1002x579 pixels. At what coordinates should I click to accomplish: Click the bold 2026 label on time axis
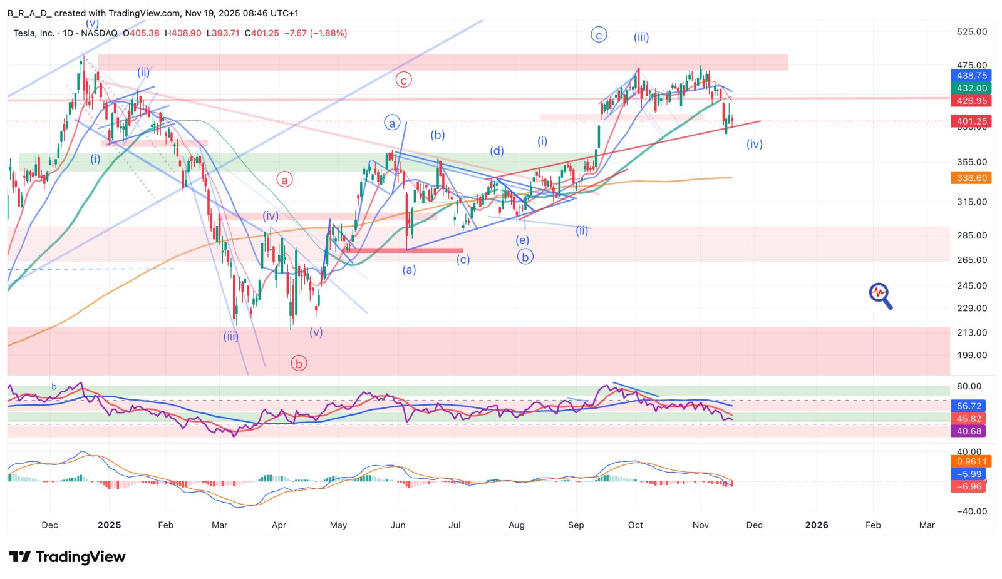tap(816, 525)
